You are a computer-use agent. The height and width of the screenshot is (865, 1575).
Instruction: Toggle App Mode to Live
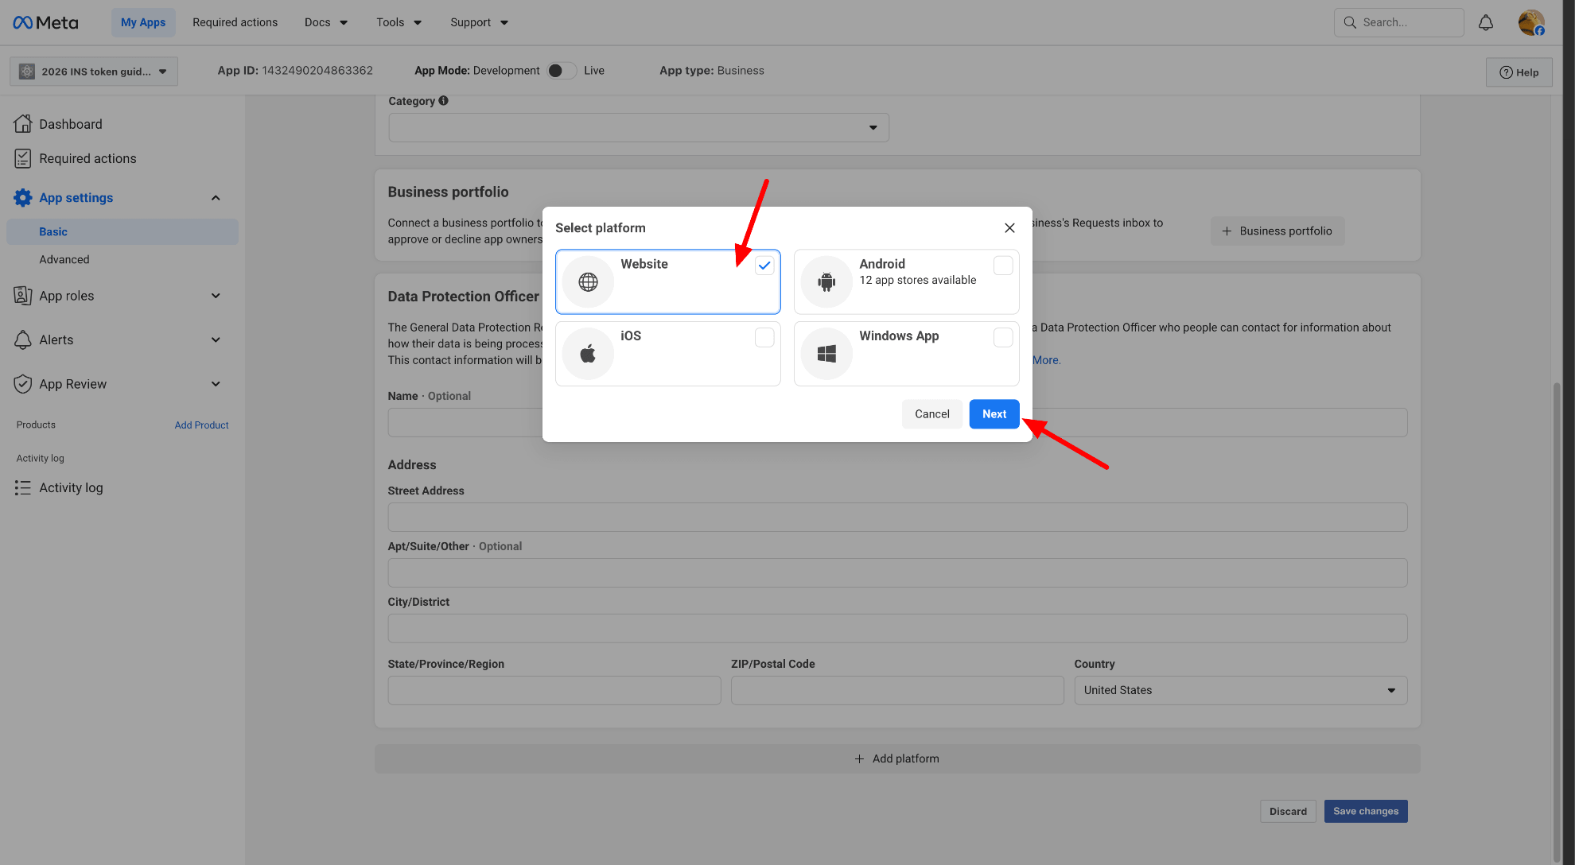click(x=562, y=71)
